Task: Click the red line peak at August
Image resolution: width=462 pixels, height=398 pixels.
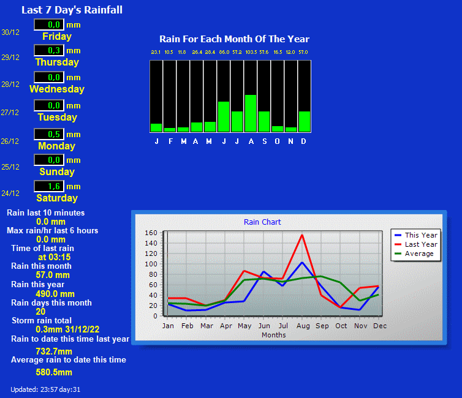Action: tap(302, 235)
